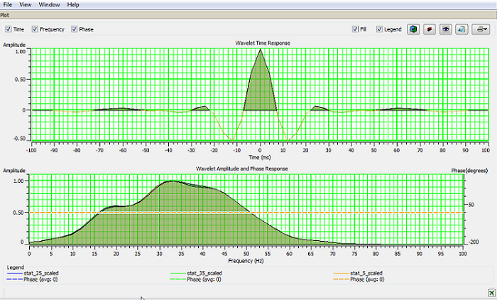Click the Wavelet Amplitude and Phase Response title
The width and height of the screenshot is (497, 300).
tap(242, 168)
